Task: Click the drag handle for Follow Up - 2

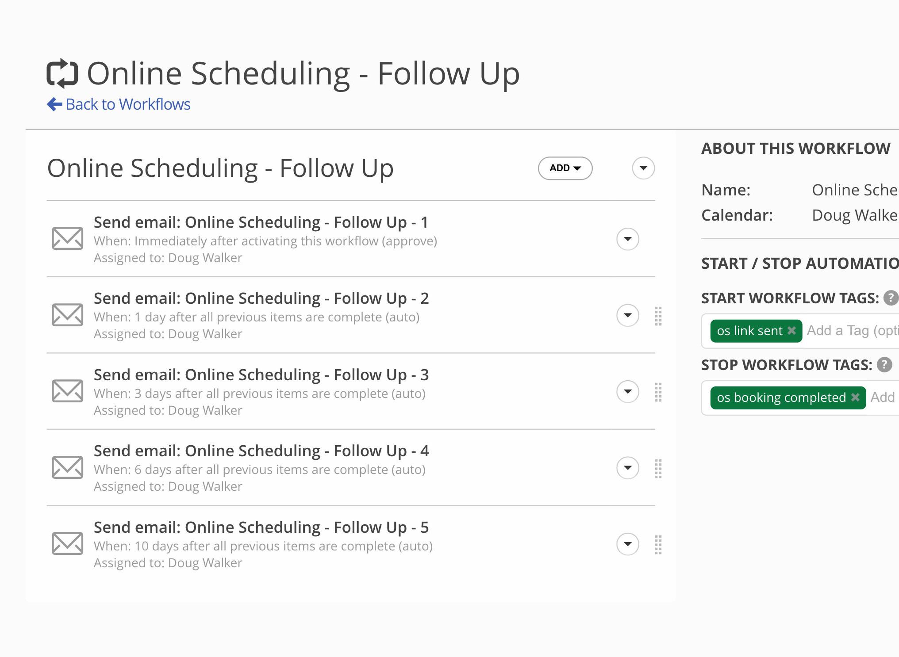Action: [658, 316]
